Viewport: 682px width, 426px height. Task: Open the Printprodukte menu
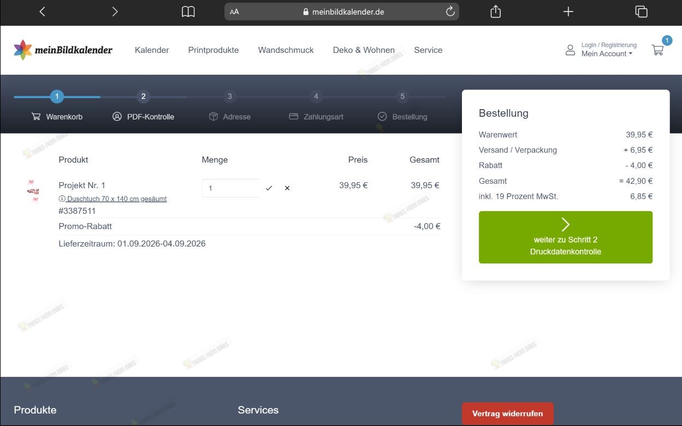tap(214, 50)
